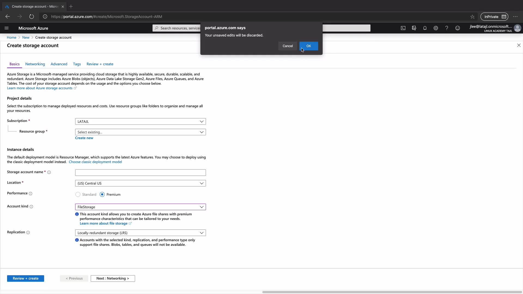The image size is (523, 294).
Task: Open Cloud Shell from the header
Action: click(x=403, y=28)
